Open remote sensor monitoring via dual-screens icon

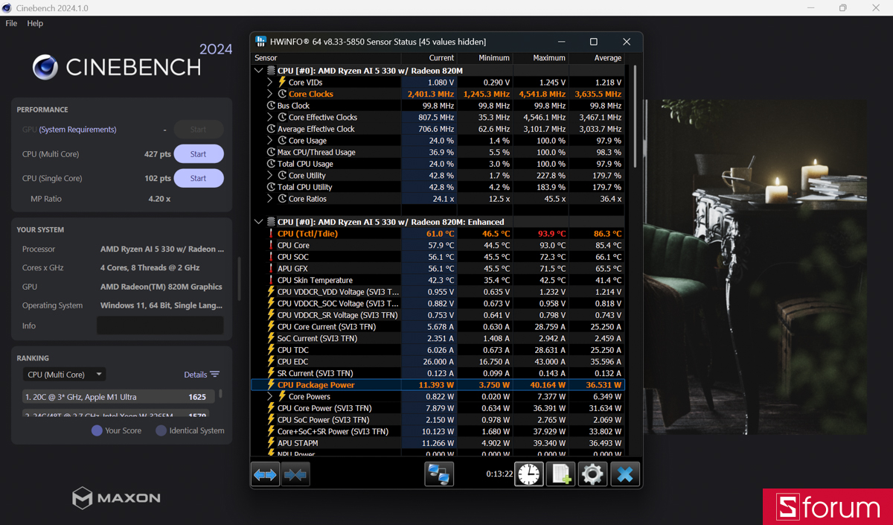pos(439,474)
